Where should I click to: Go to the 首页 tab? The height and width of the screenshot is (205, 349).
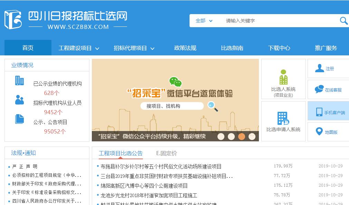[x=28, y=48]
